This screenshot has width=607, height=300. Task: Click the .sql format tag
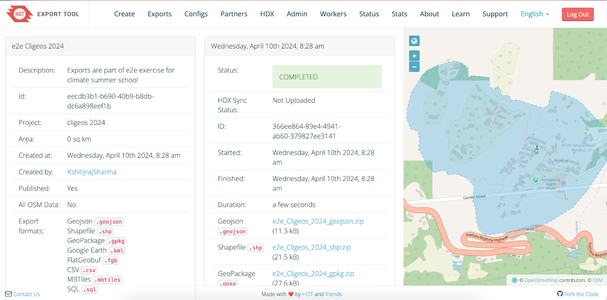pyautogui.click(x=90, y=290)
